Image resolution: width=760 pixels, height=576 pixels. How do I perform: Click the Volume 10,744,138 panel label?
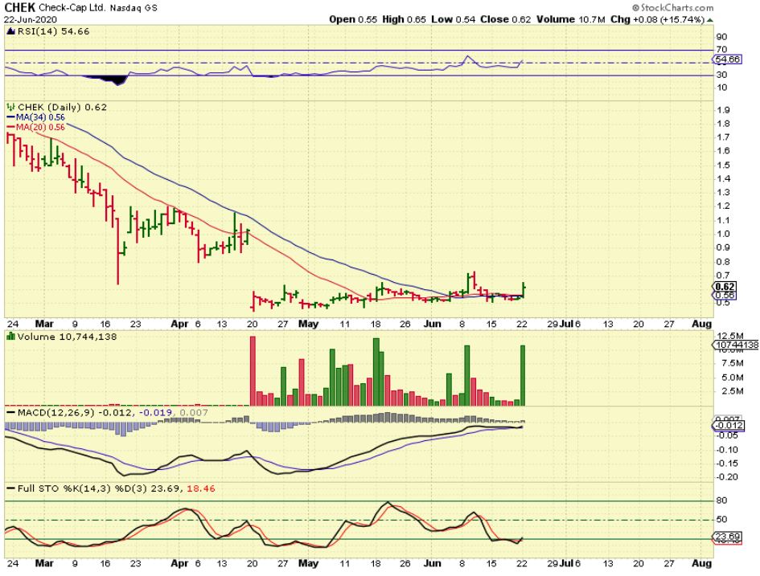pos(67,337)
